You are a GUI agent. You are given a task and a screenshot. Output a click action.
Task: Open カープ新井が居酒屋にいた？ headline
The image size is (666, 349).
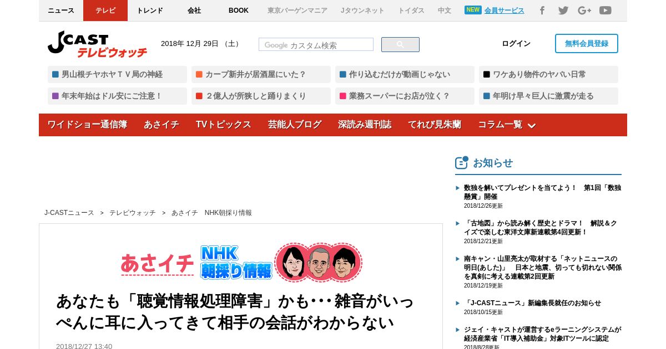(261, 74)
